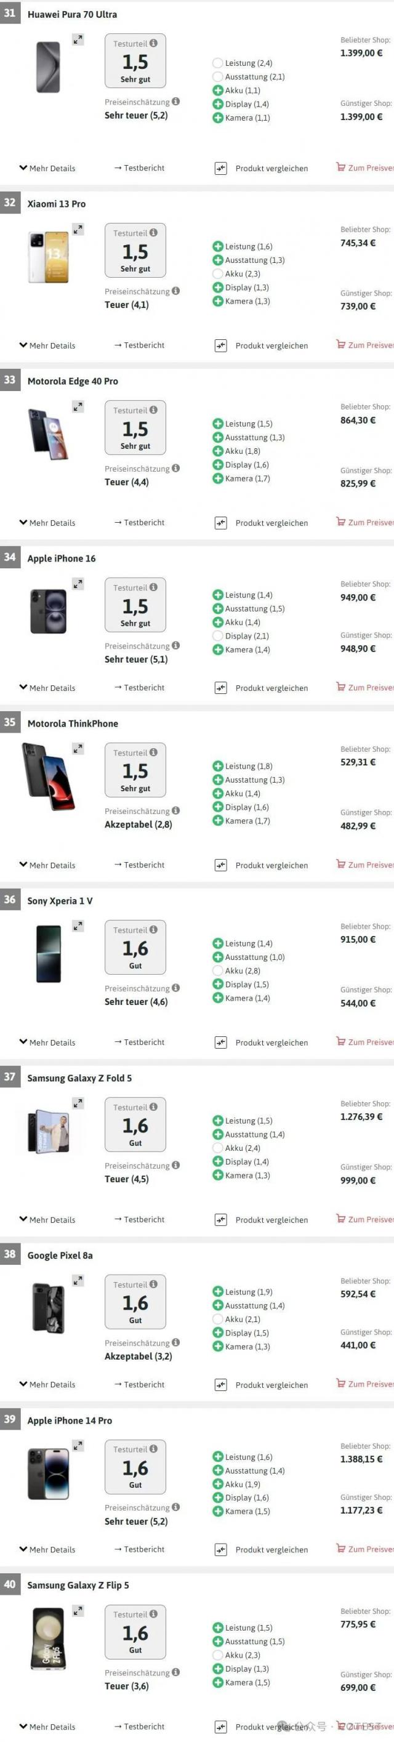Click Testurteil info icon for Google Pixel 8a
Image resolution: width=394 pixels, height=1742 pixels.
click(153, 1283)
